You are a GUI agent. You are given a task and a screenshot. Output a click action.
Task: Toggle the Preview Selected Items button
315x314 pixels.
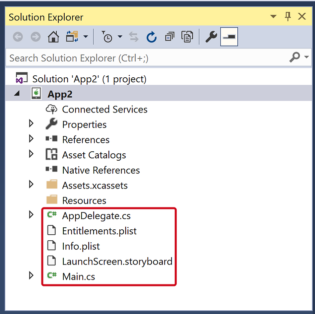click(x=229, y=37)
